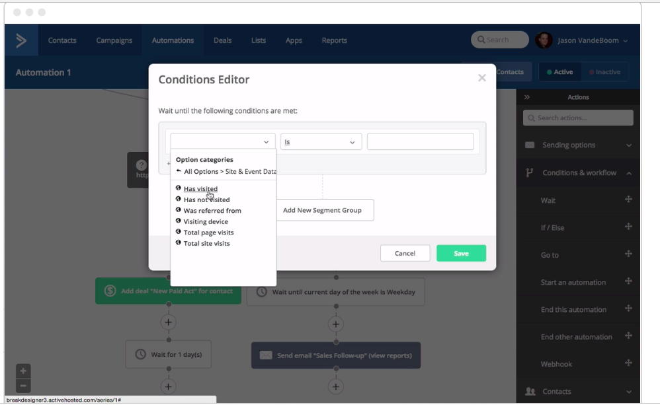The image size is (660, 405).
Task: Switch to the Automations tab
Action: pos(172,40)
